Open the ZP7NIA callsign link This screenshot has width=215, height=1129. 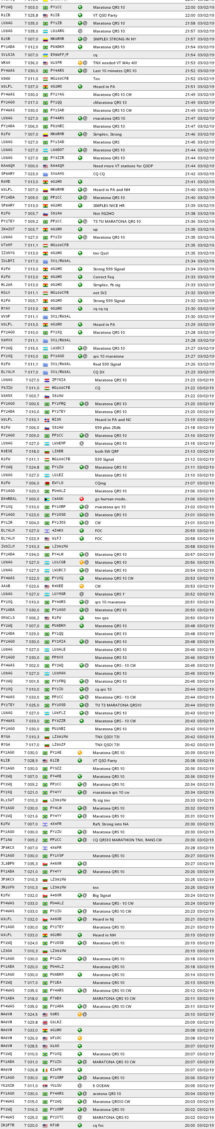[59, 380]
